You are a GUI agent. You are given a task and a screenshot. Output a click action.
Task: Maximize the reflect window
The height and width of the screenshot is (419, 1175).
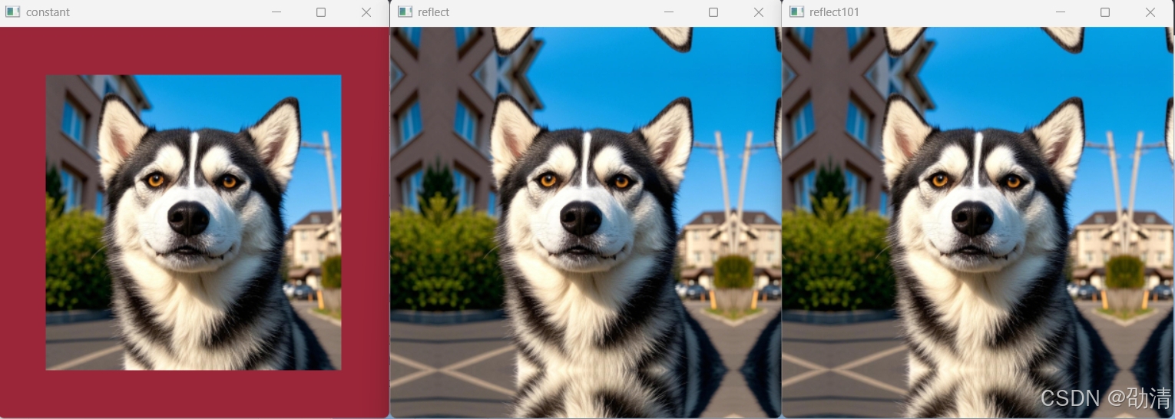pyautogui.click(x=713, y=12)
